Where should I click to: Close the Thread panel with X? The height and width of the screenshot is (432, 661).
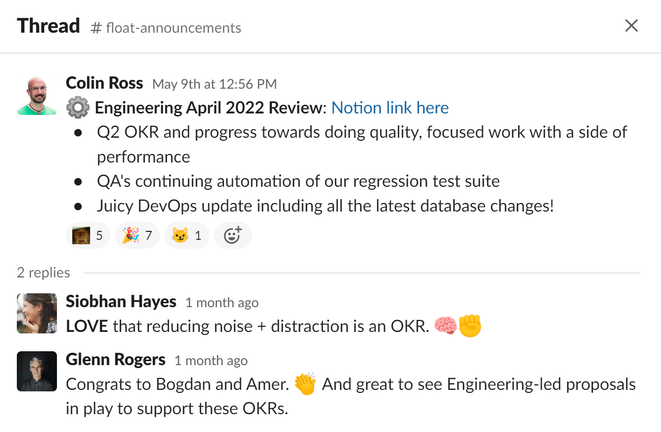[x=631, y=26]
